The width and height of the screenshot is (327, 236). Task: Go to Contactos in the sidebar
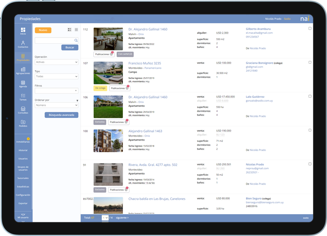click(23, 44)
